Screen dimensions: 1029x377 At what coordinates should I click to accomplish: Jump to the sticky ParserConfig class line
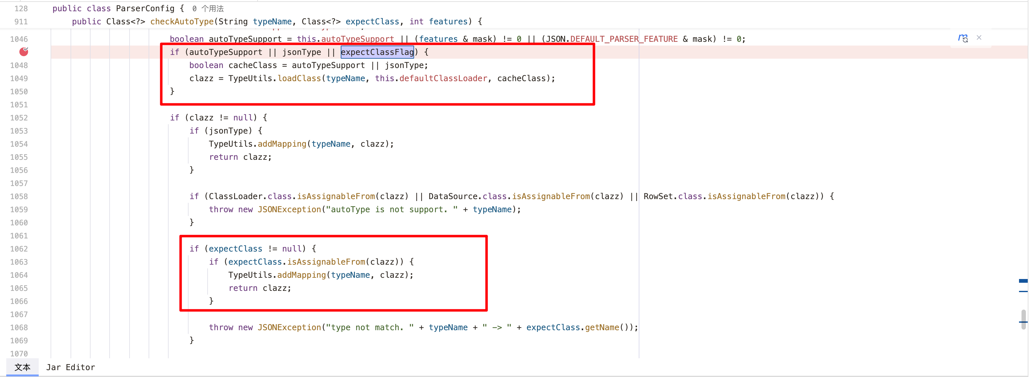click(x=145, y=8)
